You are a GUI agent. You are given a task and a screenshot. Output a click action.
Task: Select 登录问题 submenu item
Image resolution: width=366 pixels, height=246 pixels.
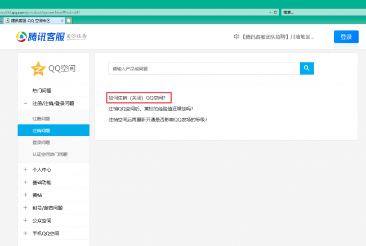coord(41,142)
